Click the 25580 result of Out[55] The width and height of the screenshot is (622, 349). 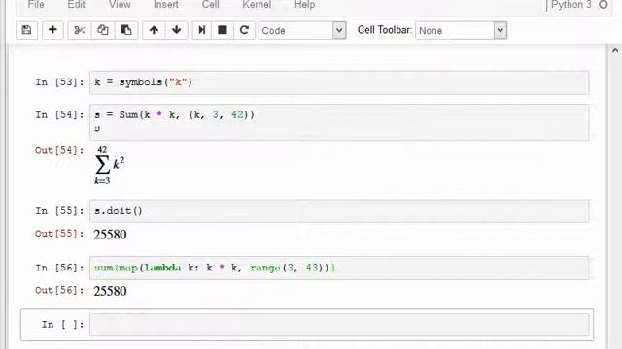pyautogui.click(x=110, y=235)
